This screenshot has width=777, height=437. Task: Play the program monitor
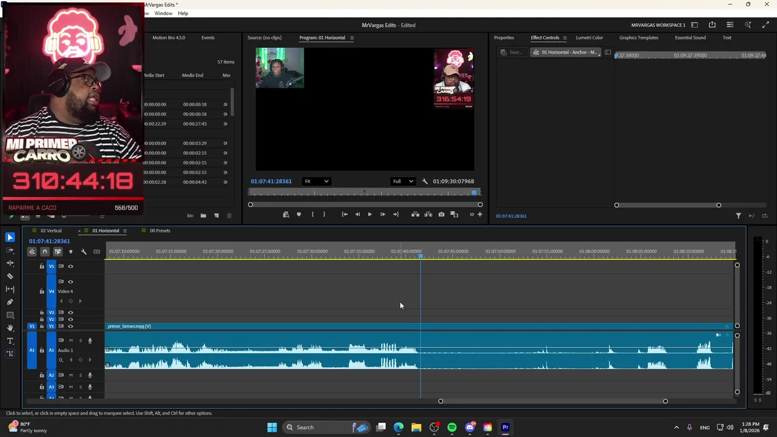tap(370, 214)
